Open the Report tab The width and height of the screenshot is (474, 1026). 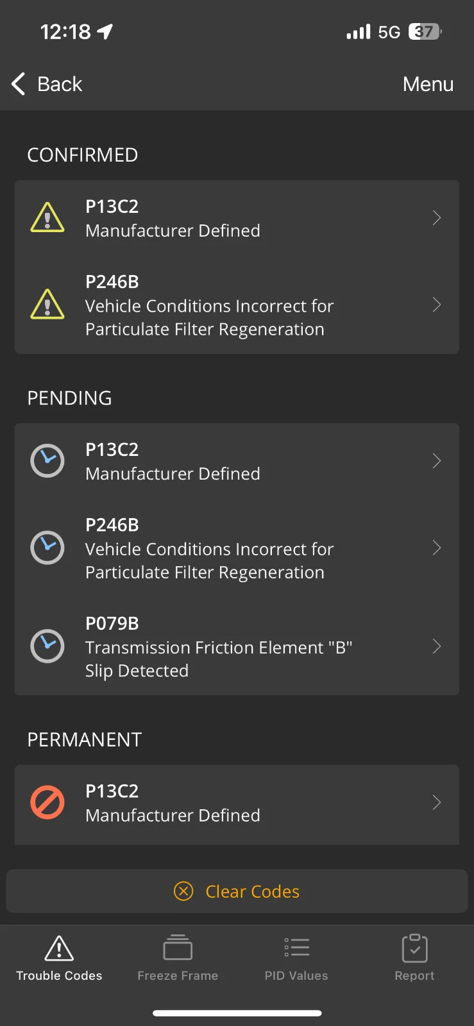click(414, 958)
